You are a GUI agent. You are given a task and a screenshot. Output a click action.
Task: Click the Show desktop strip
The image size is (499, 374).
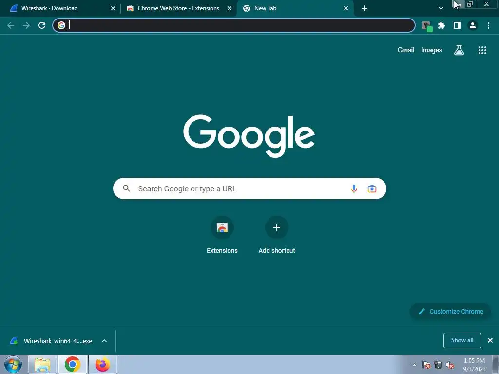(x=496, y=364)
